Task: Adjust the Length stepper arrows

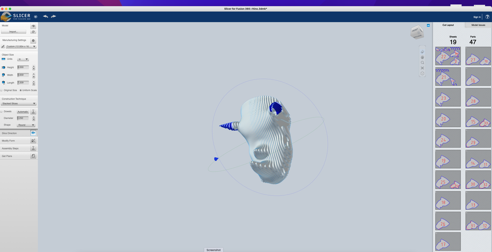Action: coord(34,83)
